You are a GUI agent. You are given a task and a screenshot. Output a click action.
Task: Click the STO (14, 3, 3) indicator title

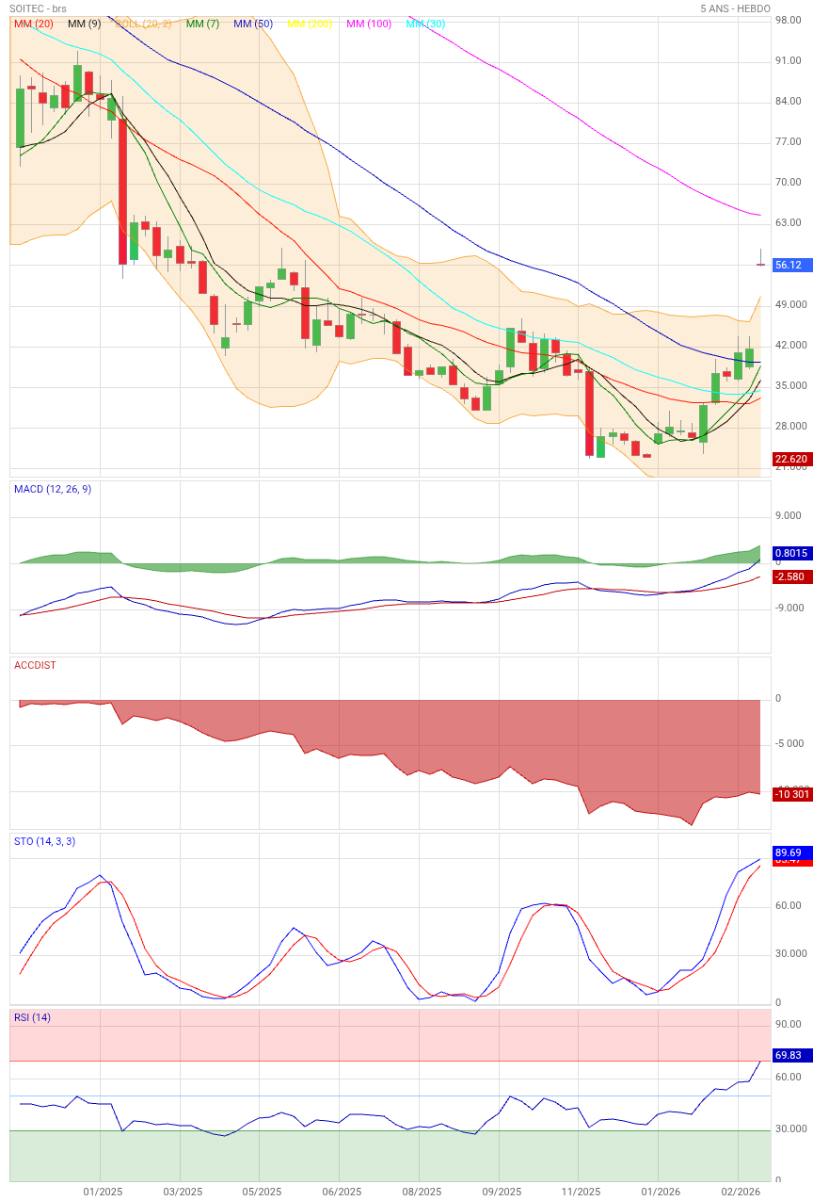(x=44, y=841)
